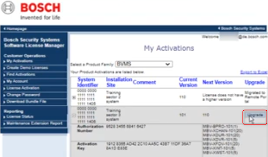
Task: Click the 'Migrated to Remote Portal' cell
Action: tap(256, 97)
